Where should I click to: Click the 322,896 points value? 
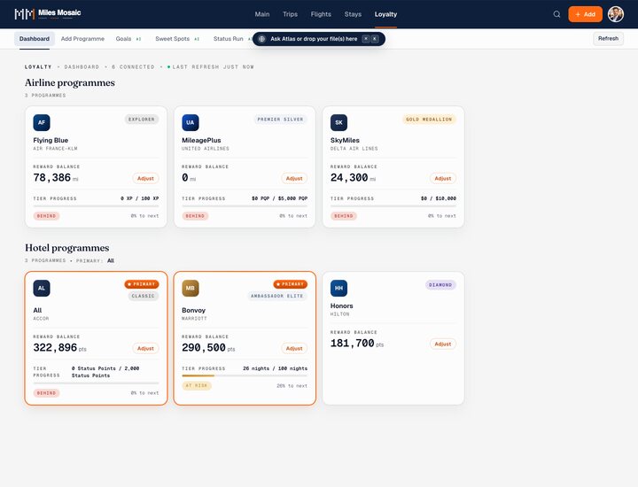(55, 348)
